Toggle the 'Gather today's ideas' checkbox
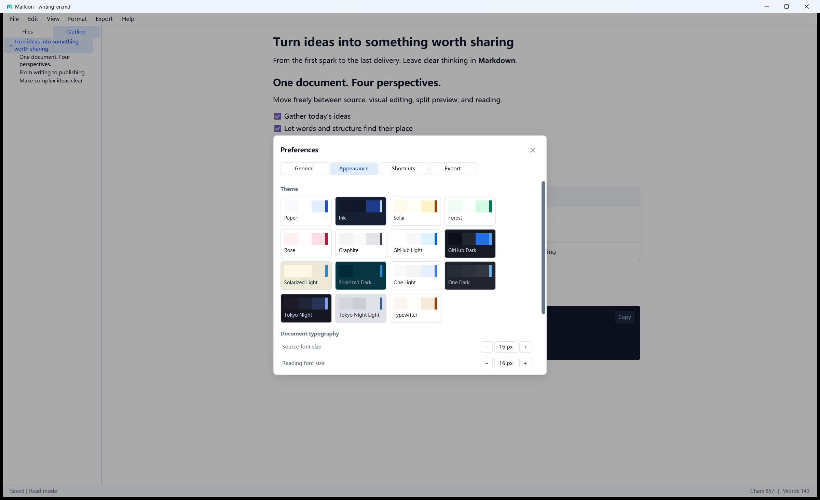820x500 pixels. point(277,116)
